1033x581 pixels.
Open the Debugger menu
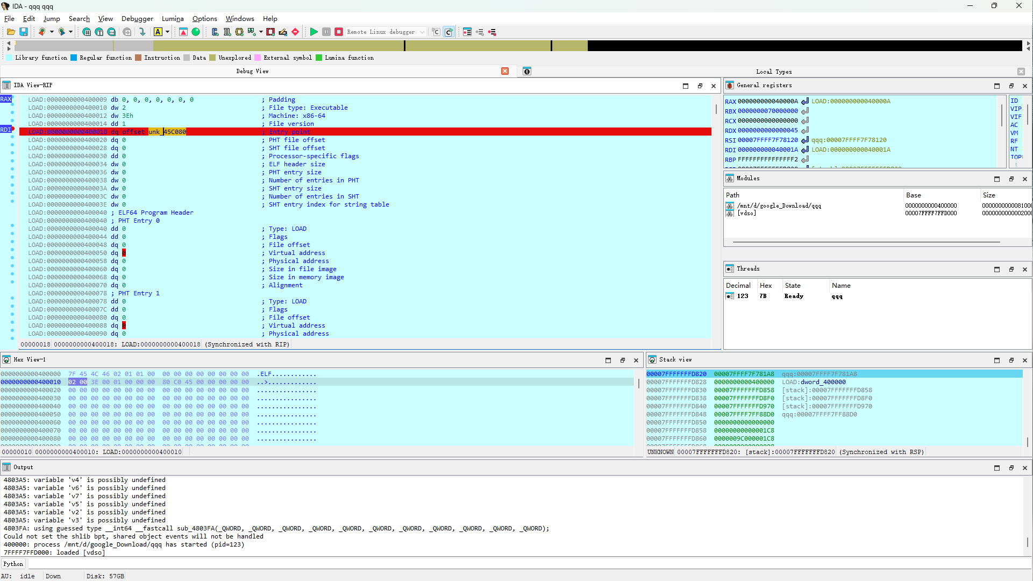pyautogui.click(x=137, y=19)
